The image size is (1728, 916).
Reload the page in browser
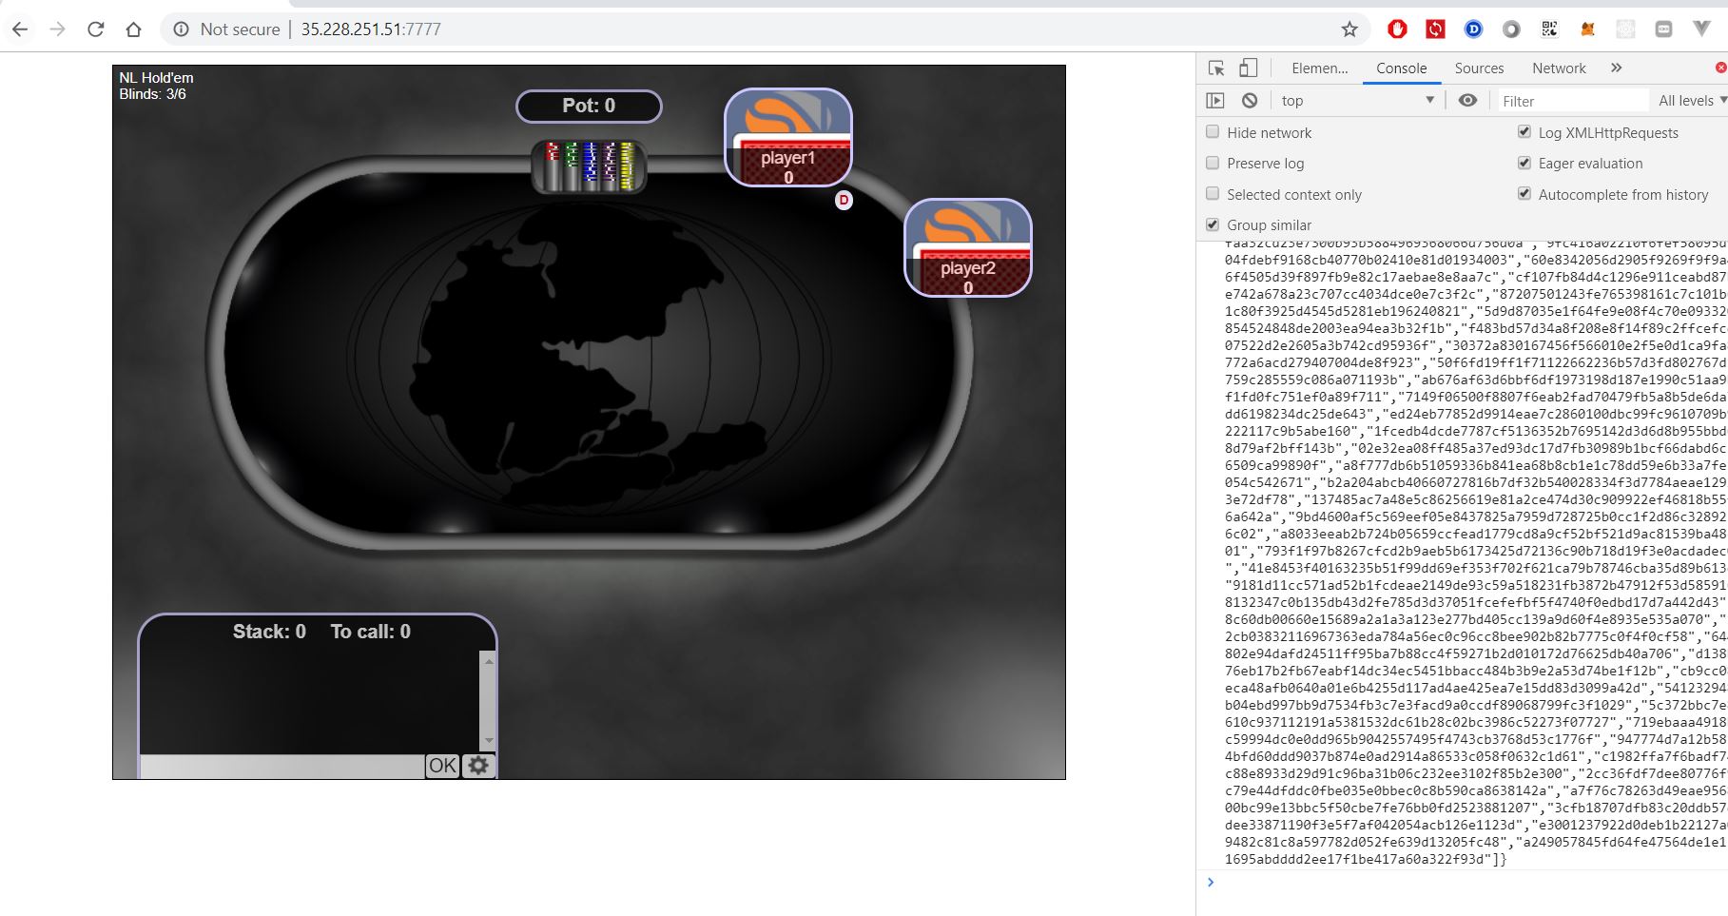(95, 29)
